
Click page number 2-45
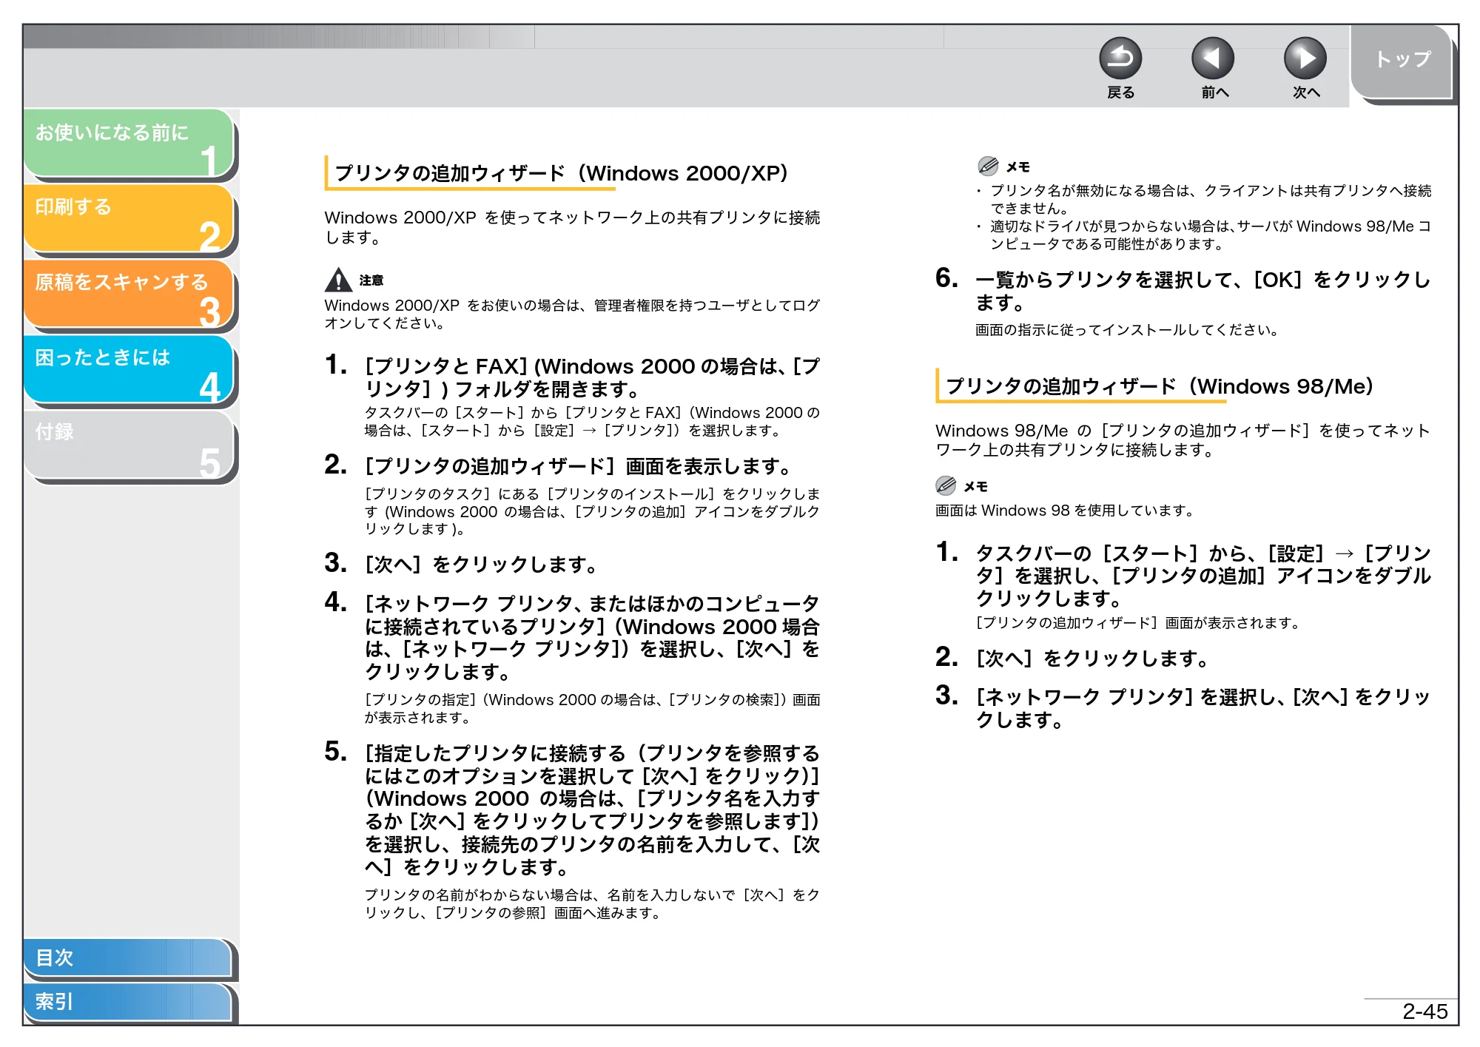point(1424,1011)
